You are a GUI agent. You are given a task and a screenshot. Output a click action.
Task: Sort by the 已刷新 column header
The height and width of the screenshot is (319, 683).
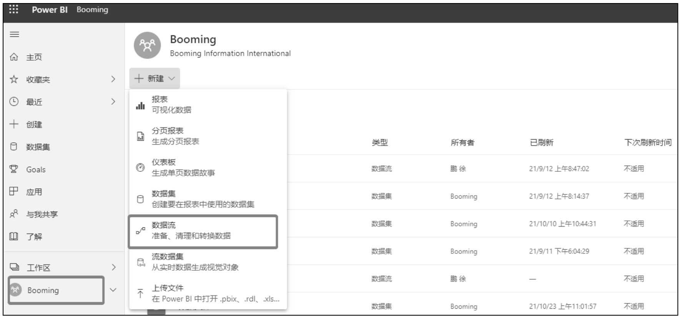(542, 143)
